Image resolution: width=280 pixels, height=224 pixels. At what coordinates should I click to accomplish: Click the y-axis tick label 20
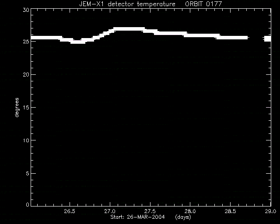(26, 75)
